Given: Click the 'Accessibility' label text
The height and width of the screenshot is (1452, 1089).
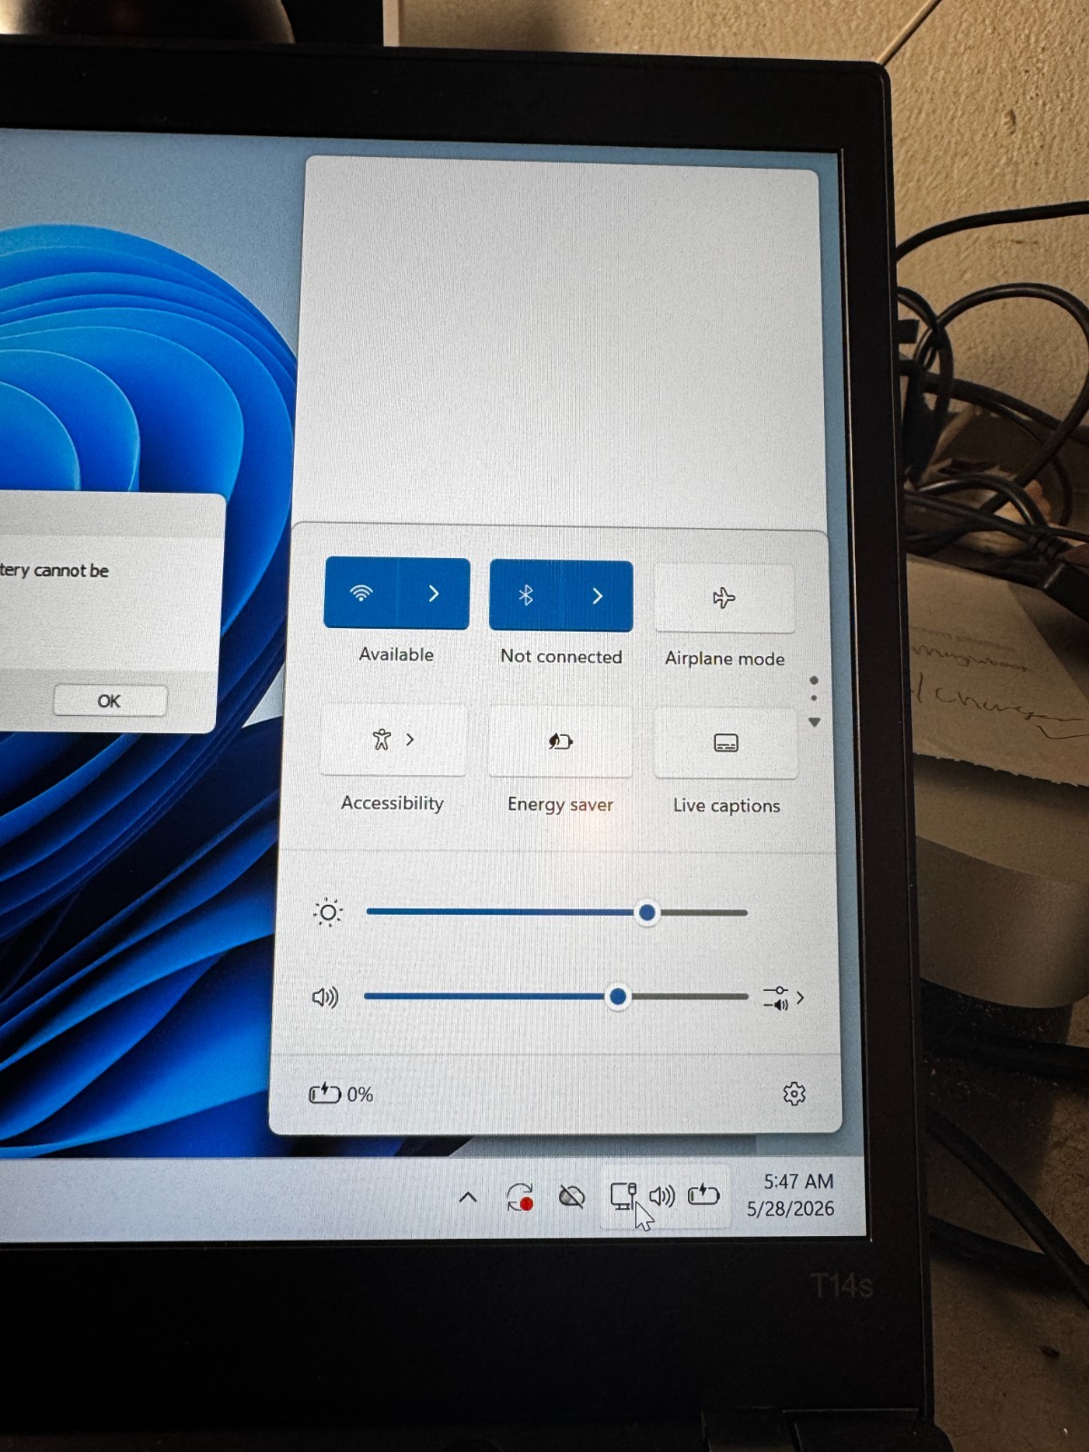Looking at the screenshot, I should coord(392,803).
